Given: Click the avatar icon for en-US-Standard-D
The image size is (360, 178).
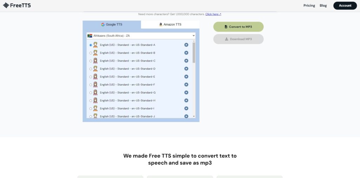Looking at the screenshot, I should tap(95, 69).
